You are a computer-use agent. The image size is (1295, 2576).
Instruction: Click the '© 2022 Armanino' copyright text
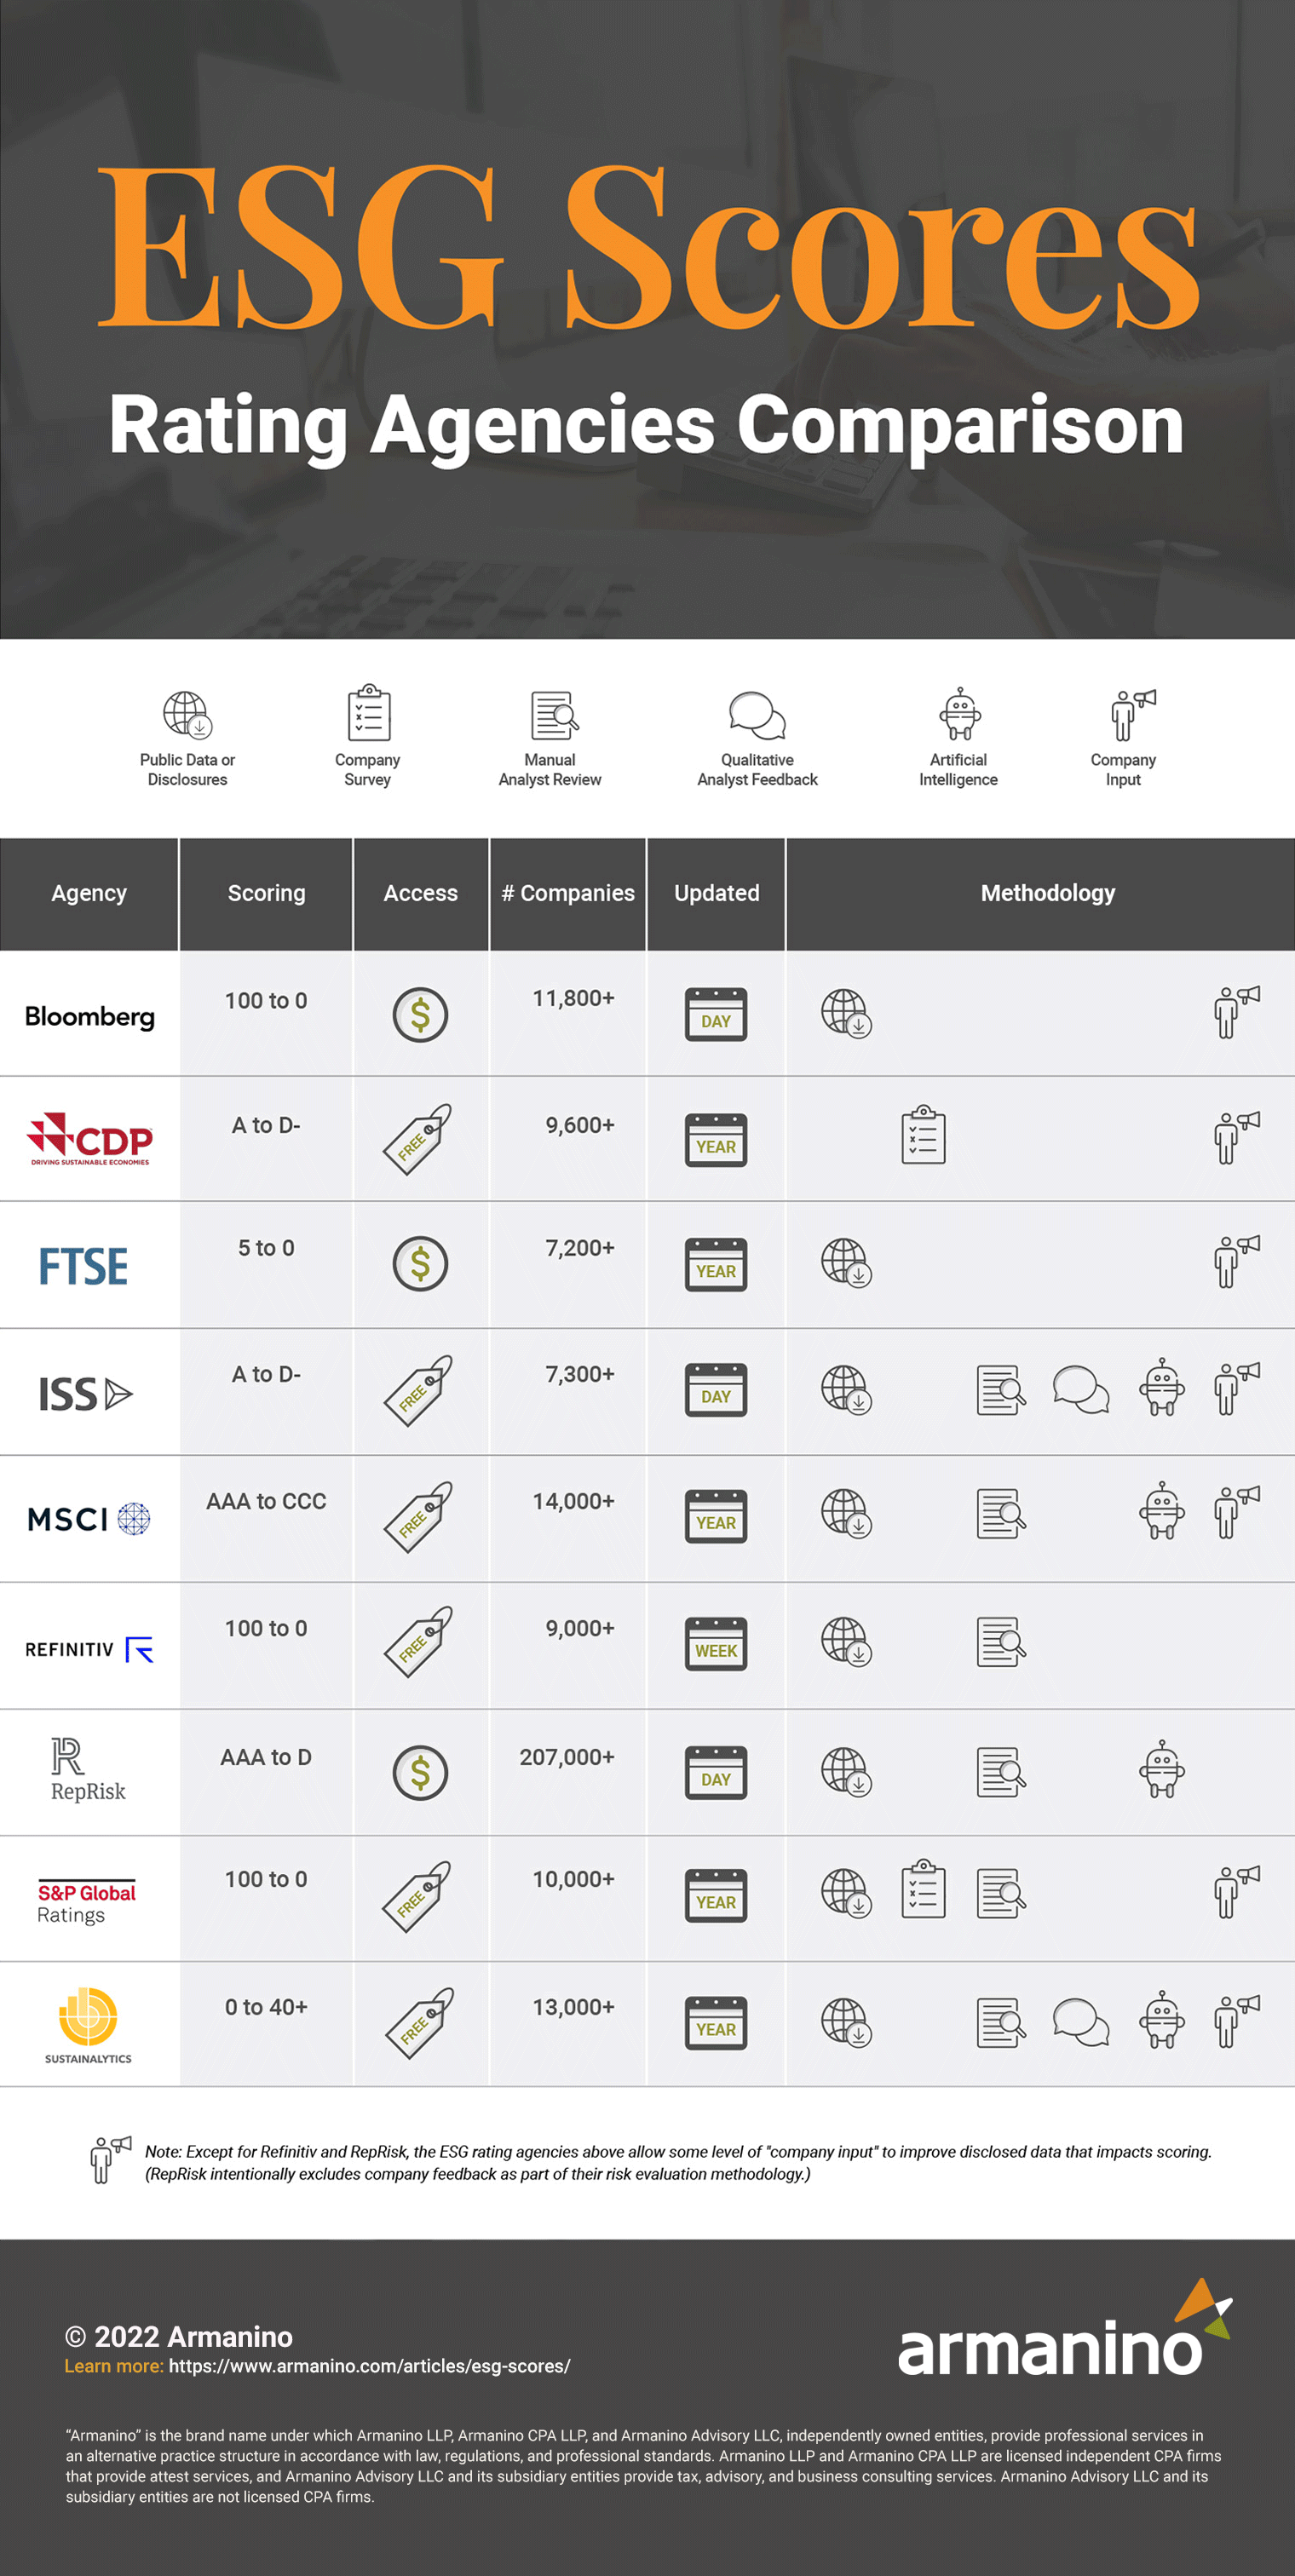[x=179, y=2337]
